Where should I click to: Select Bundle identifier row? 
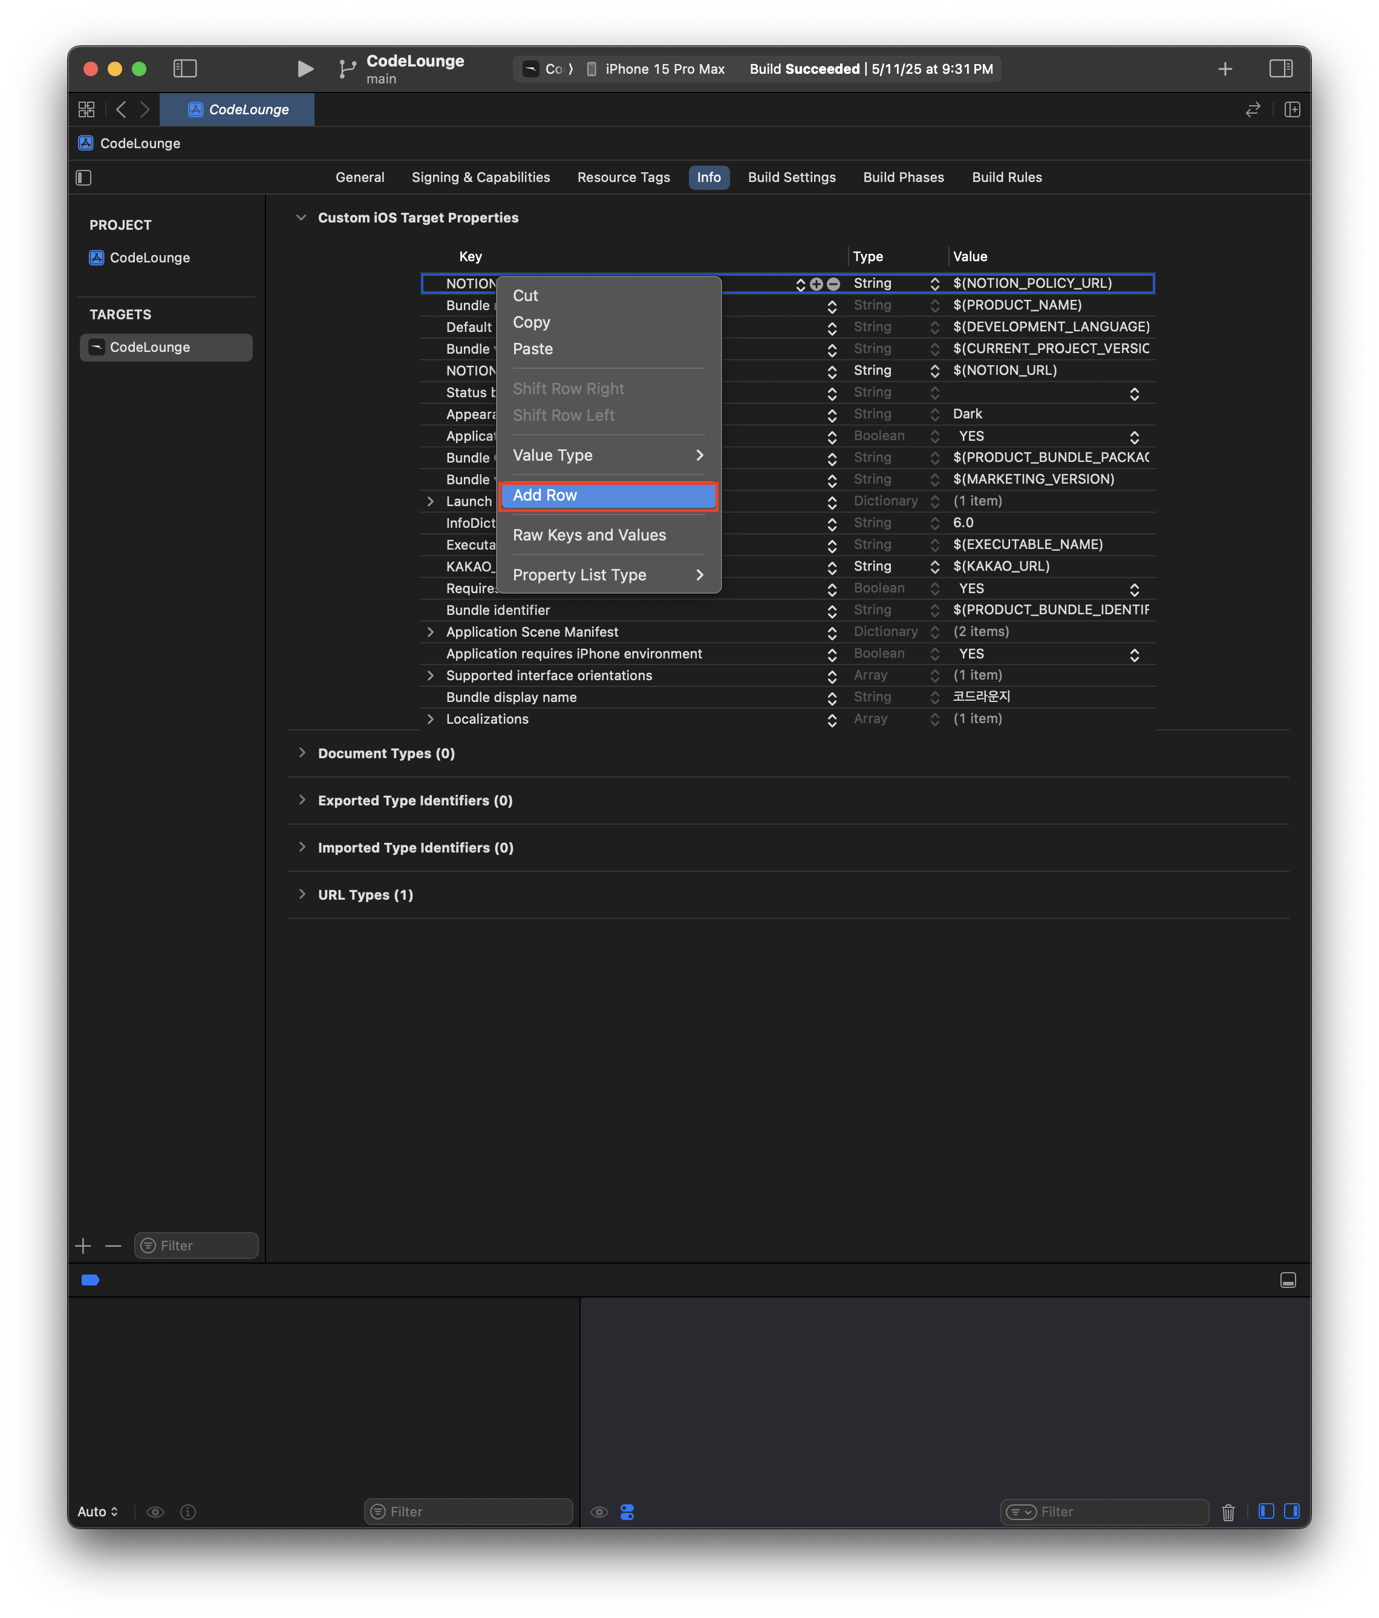[x=787, y=610]
